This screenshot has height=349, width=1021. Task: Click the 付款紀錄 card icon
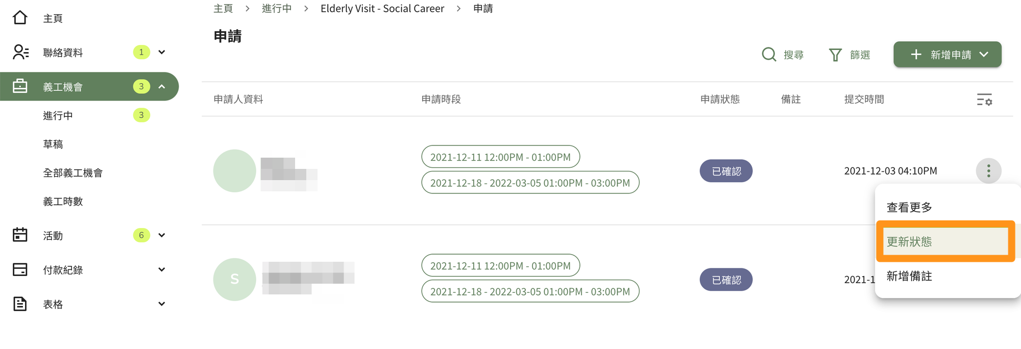(20, 269)
